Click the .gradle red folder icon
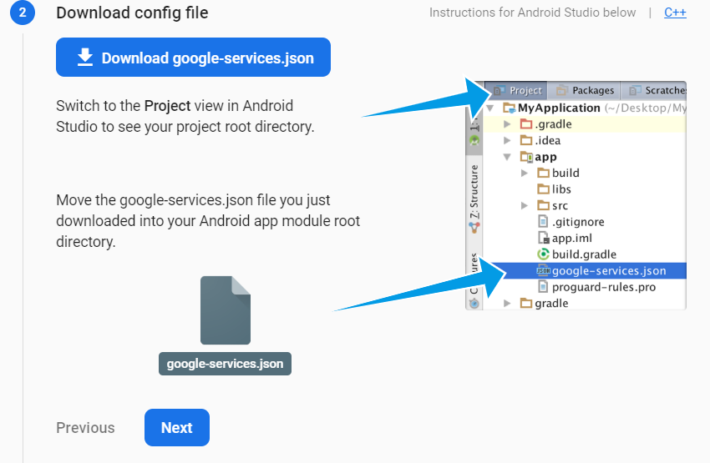Viewport: 710px width, 463px height. click(525, 124)
